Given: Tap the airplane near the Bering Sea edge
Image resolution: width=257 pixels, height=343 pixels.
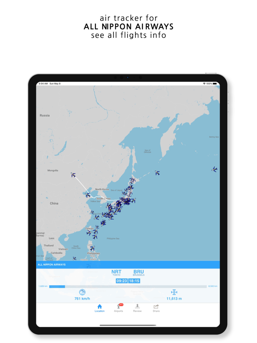Looking at the screenshot, I should tap(214, 169).
